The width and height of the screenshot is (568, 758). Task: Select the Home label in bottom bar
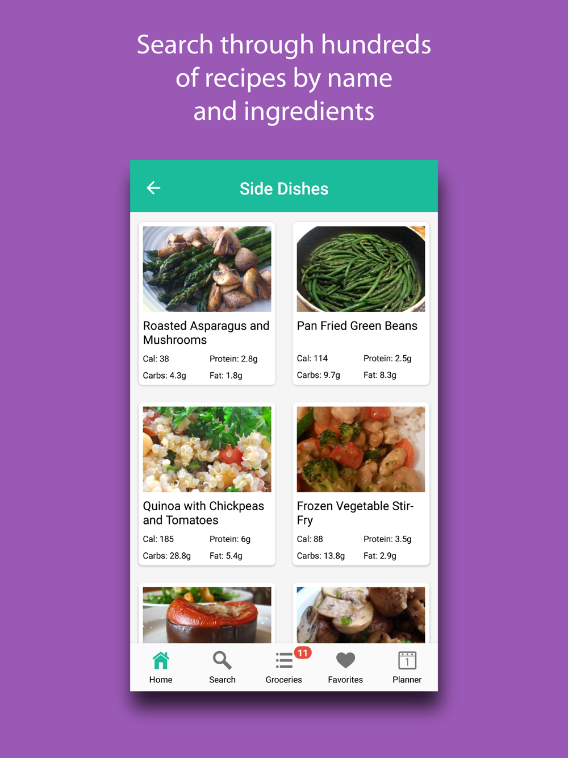161,680
